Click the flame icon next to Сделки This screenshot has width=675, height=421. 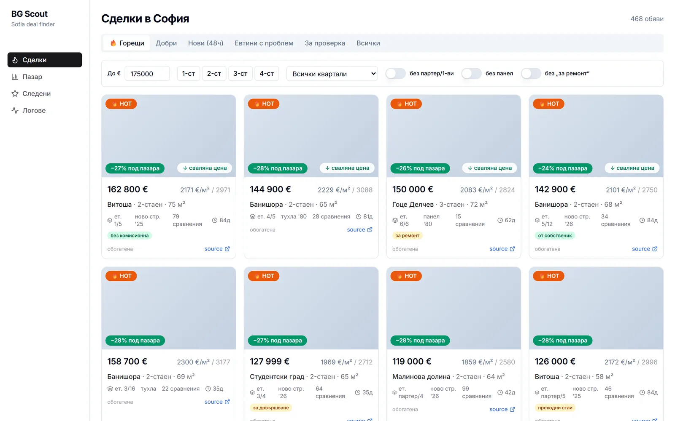click(15, 60)
